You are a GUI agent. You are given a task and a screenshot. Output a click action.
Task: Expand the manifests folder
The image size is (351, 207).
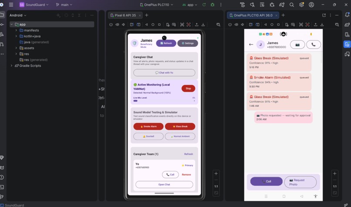tap(16, 30)
